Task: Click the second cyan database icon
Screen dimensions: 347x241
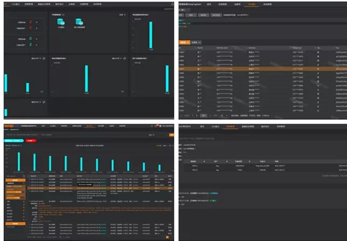Action: pyautogui.click(x=79, y=22)
